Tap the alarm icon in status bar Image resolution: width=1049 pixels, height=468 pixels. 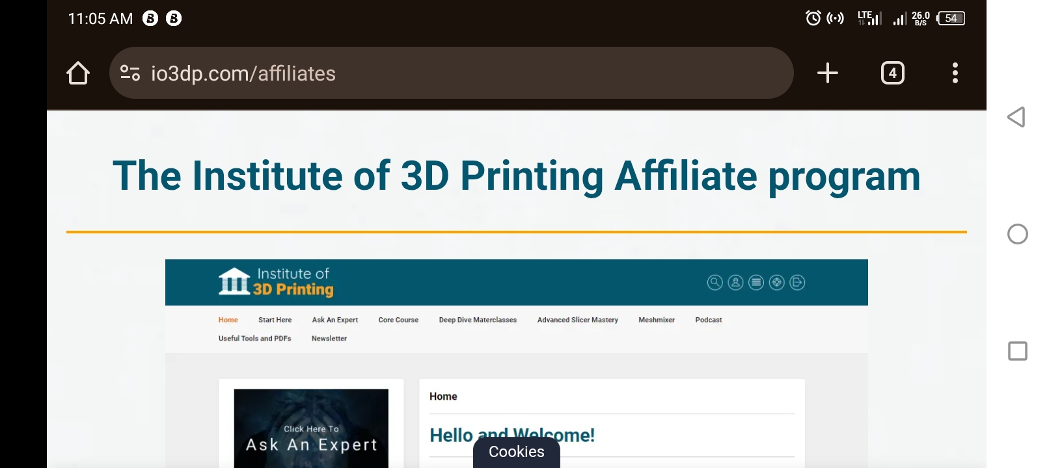pos(813,18)
